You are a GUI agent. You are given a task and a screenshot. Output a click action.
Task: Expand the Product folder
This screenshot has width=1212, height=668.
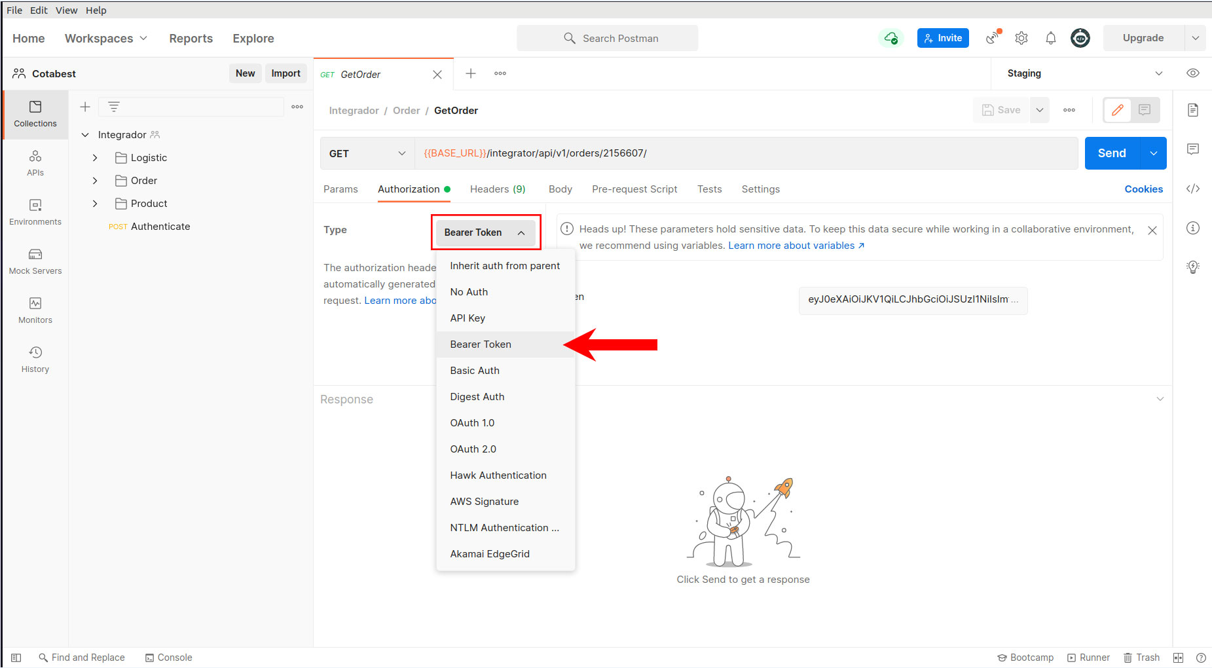pyautogui.click(x=95, y=204)
